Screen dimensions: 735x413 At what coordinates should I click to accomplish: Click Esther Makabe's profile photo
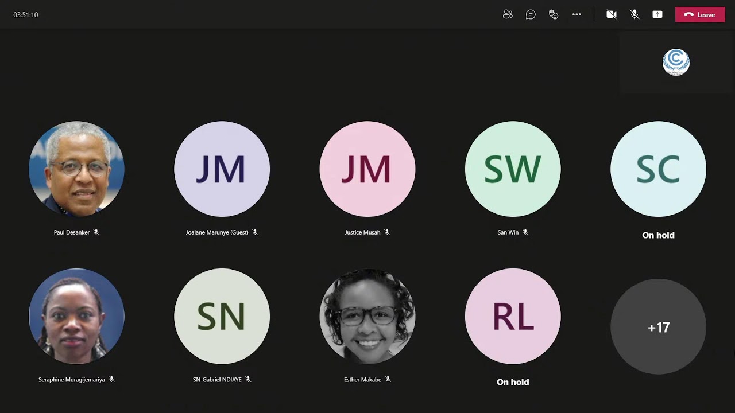(367, 316)
